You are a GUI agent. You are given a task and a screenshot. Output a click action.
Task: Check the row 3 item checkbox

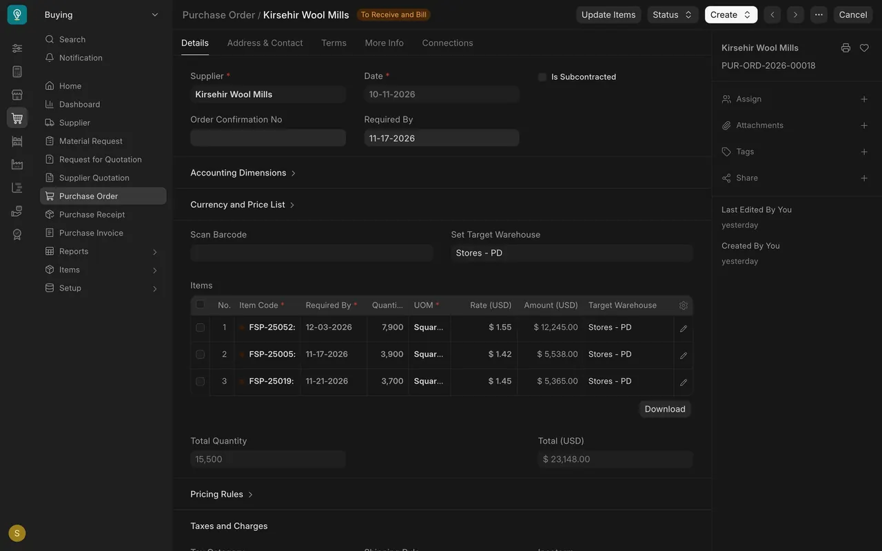tap(201, 382)
